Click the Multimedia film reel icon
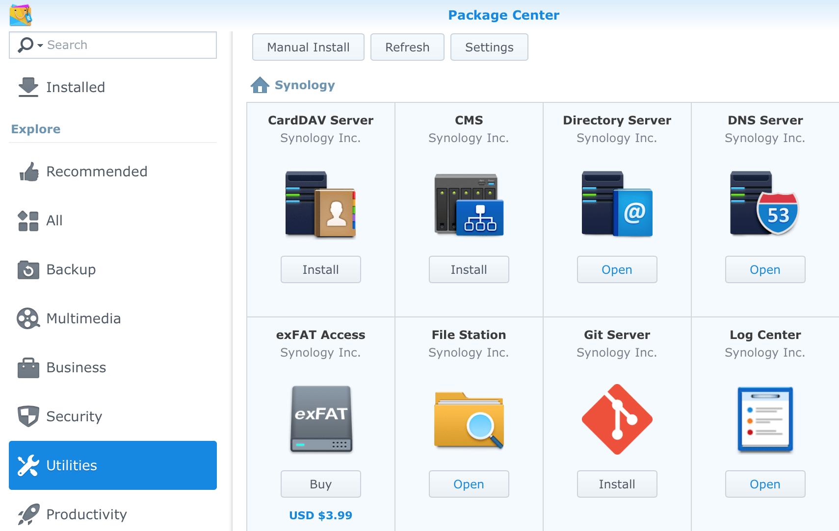Viewport: 839px width, 531px height. (x=28, y=318)
